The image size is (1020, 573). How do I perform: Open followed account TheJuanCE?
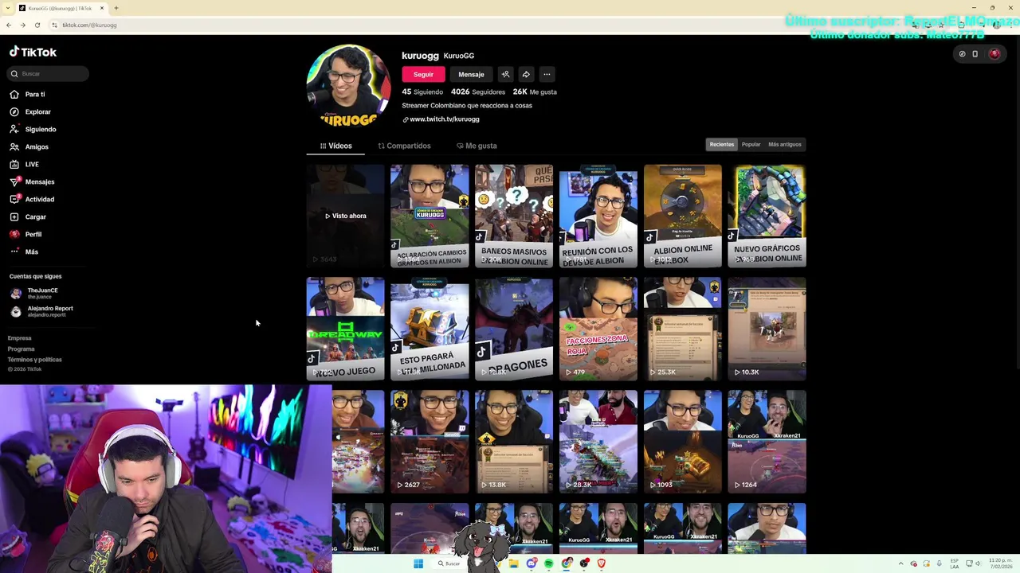[x=42, y=293]
